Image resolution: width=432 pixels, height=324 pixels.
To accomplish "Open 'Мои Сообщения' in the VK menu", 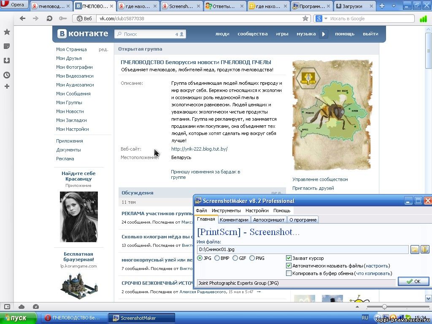I will [x=73, y=94].
